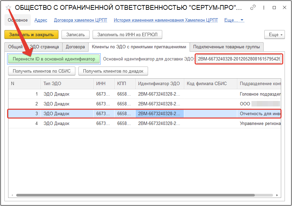Open the 'Адрес' link
The width and height of the screenshot is (292, 206).
[41, 20]
